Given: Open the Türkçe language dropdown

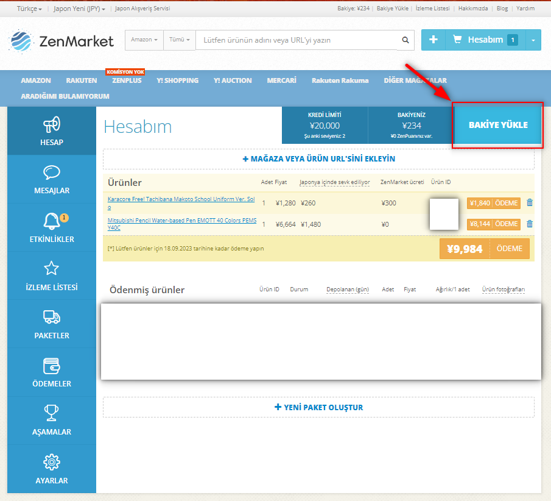Looking at the screenshot, I should coord(29,9).
